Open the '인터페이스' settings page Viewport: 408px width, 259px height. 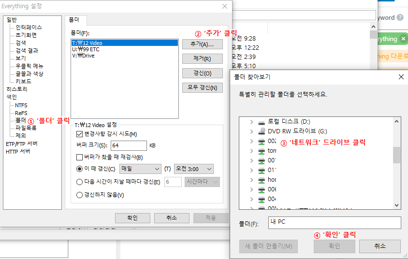(29, 28)
